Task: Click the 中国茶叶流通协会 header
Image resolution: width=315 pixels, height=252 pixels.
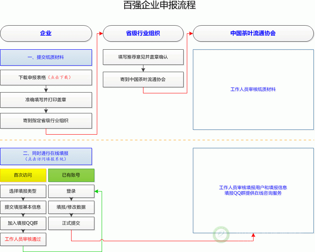Action: 253,34
